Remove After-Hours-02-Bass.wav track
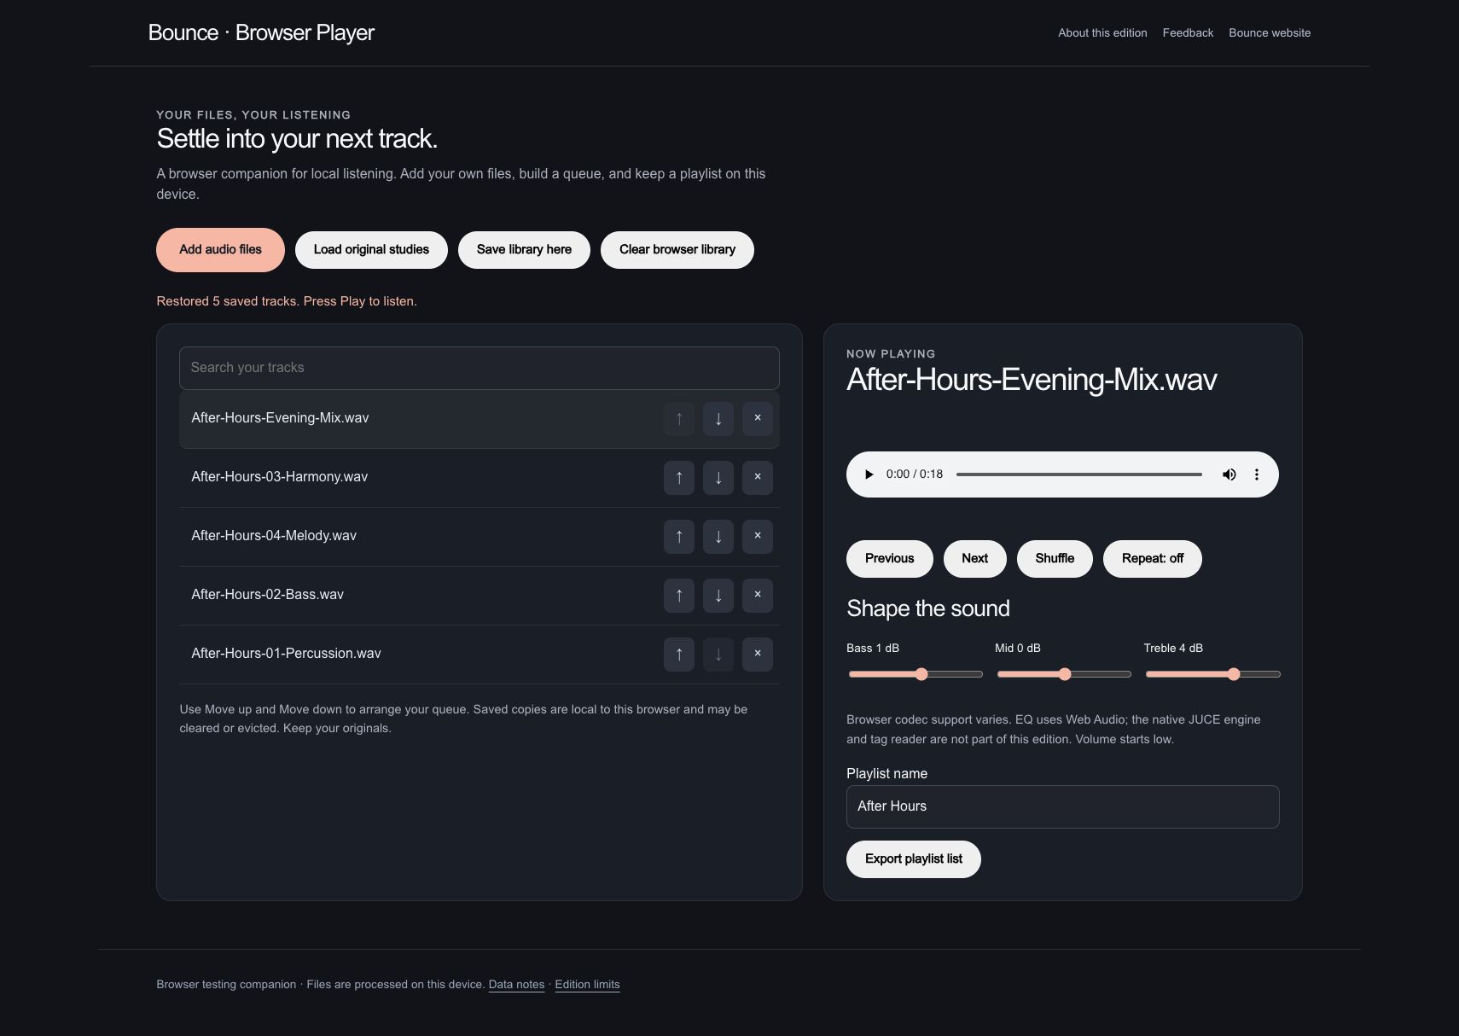The image size is (1459, 1036). [x=758, y=596]
